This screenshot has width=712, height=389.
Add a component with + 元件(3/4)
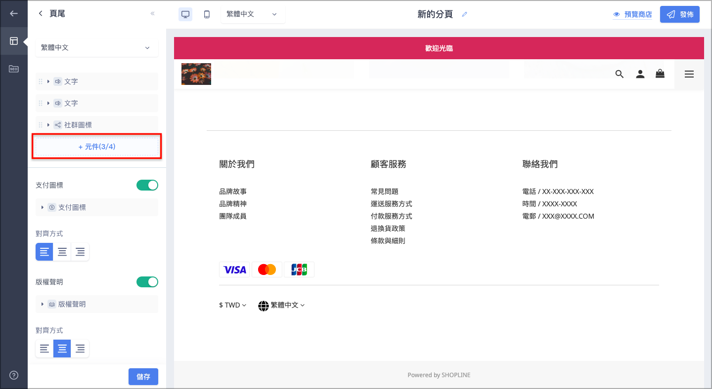point(97,147)
